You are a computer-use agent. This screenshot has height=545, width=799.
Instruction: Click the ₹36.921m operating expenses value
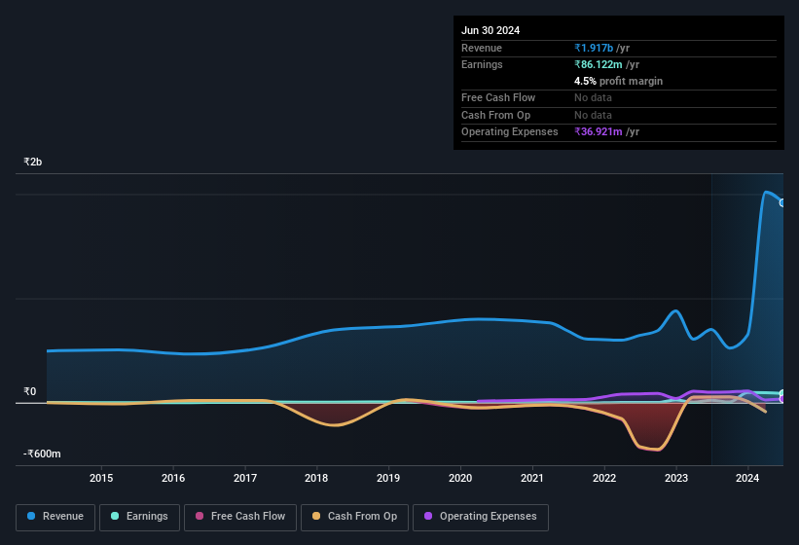click(598, 131)
